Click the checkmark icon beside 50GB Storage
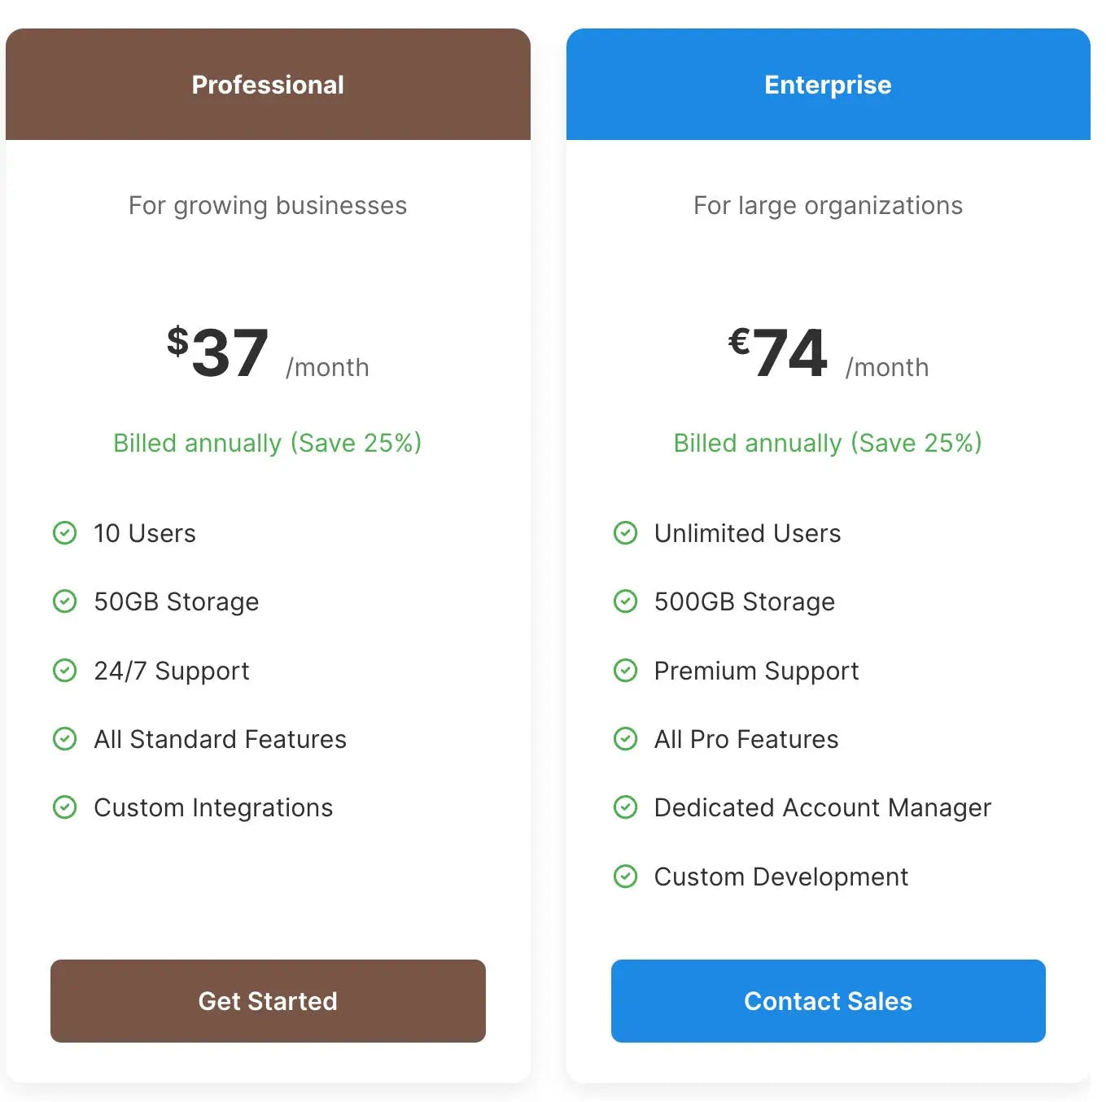 pos(65,601)
